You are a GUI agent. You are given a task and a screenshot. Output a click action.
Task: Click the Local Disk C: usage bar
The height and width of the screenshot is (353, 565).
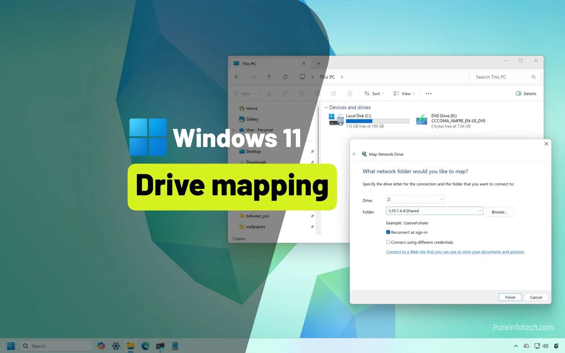pyautogui.click(x=377, y=121)
